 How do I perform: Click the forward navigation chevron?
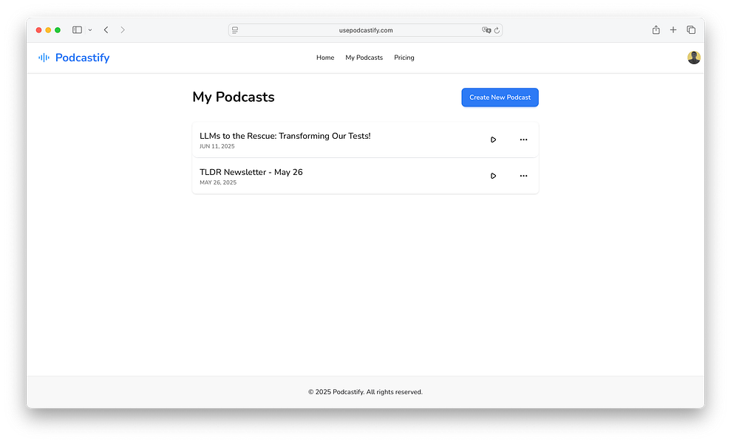click(x=122, y=30)
